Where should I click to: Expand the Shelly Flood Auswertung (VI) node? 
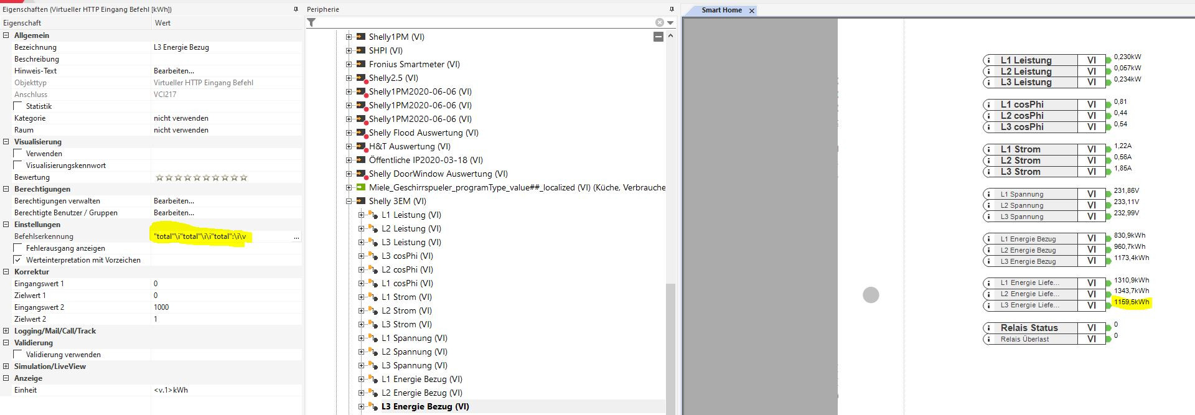tap(349, 133)
